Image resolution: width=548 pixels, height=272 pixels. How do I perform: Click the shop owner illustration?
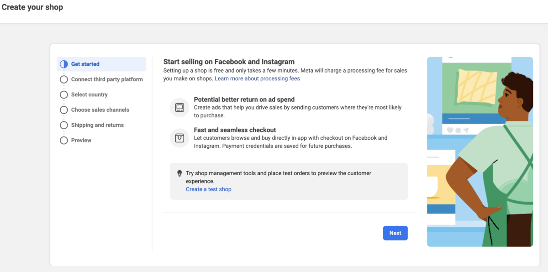coord(480,152)
